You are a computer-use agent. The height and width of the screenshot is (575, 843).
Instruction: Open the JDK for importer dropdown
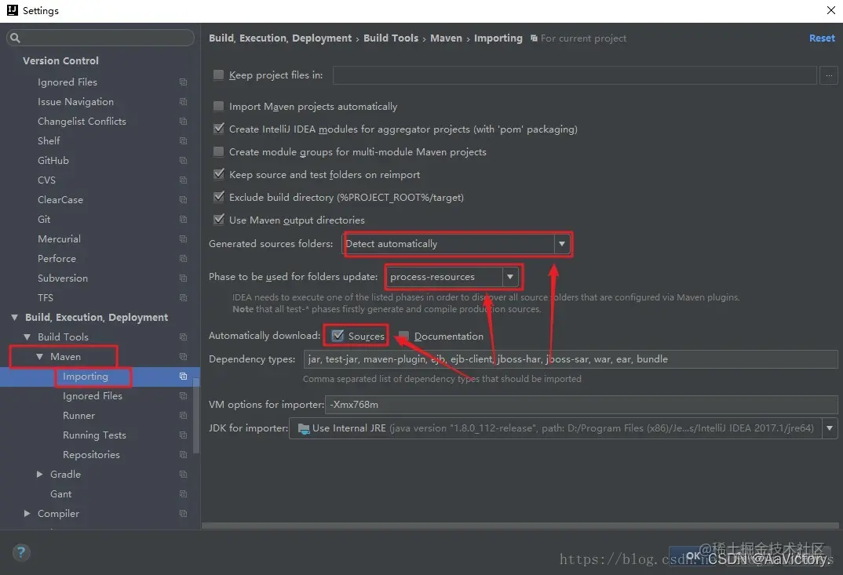(830, 428)
